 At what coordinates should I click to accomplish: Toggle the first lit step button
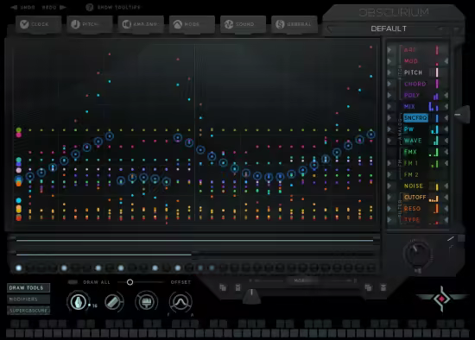[19, 268]
